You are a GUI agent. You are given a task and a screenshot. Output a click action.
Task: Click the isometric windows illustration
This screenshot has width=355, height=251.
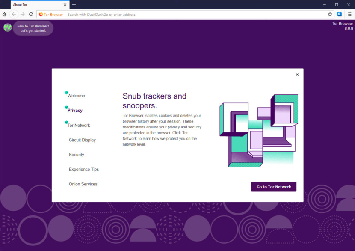[x=259, y=131]
